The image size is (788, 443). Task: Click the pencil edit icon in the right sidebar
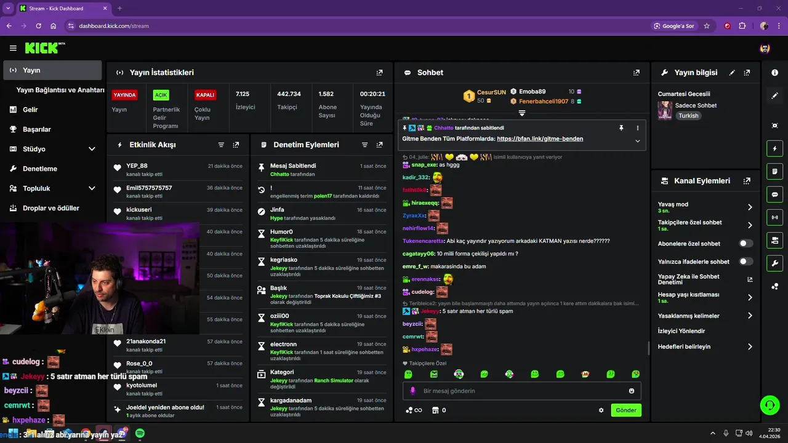coord(774,95)
